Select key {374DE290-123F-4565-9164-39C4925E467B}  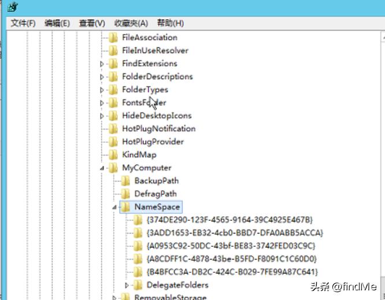point(229,220)
